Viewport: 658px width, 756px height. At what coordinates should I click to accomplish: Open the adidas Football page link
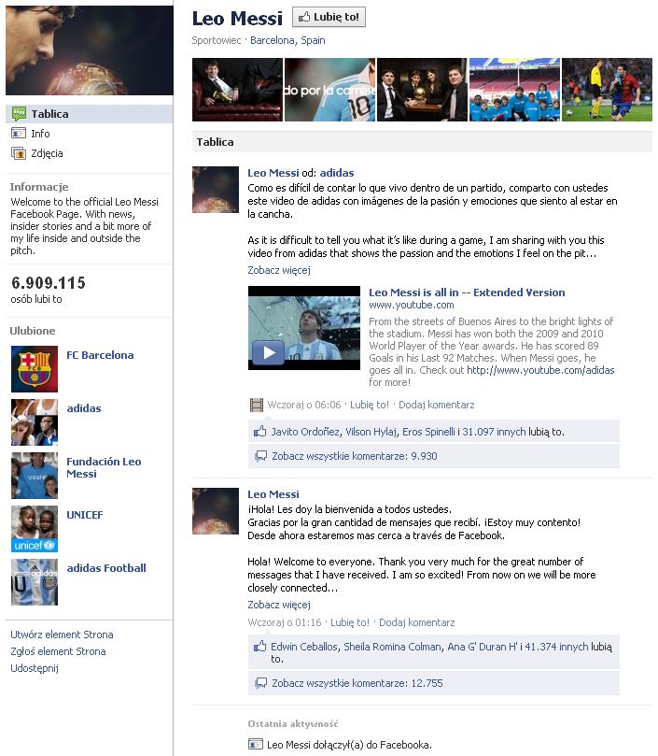coord(106,568)
